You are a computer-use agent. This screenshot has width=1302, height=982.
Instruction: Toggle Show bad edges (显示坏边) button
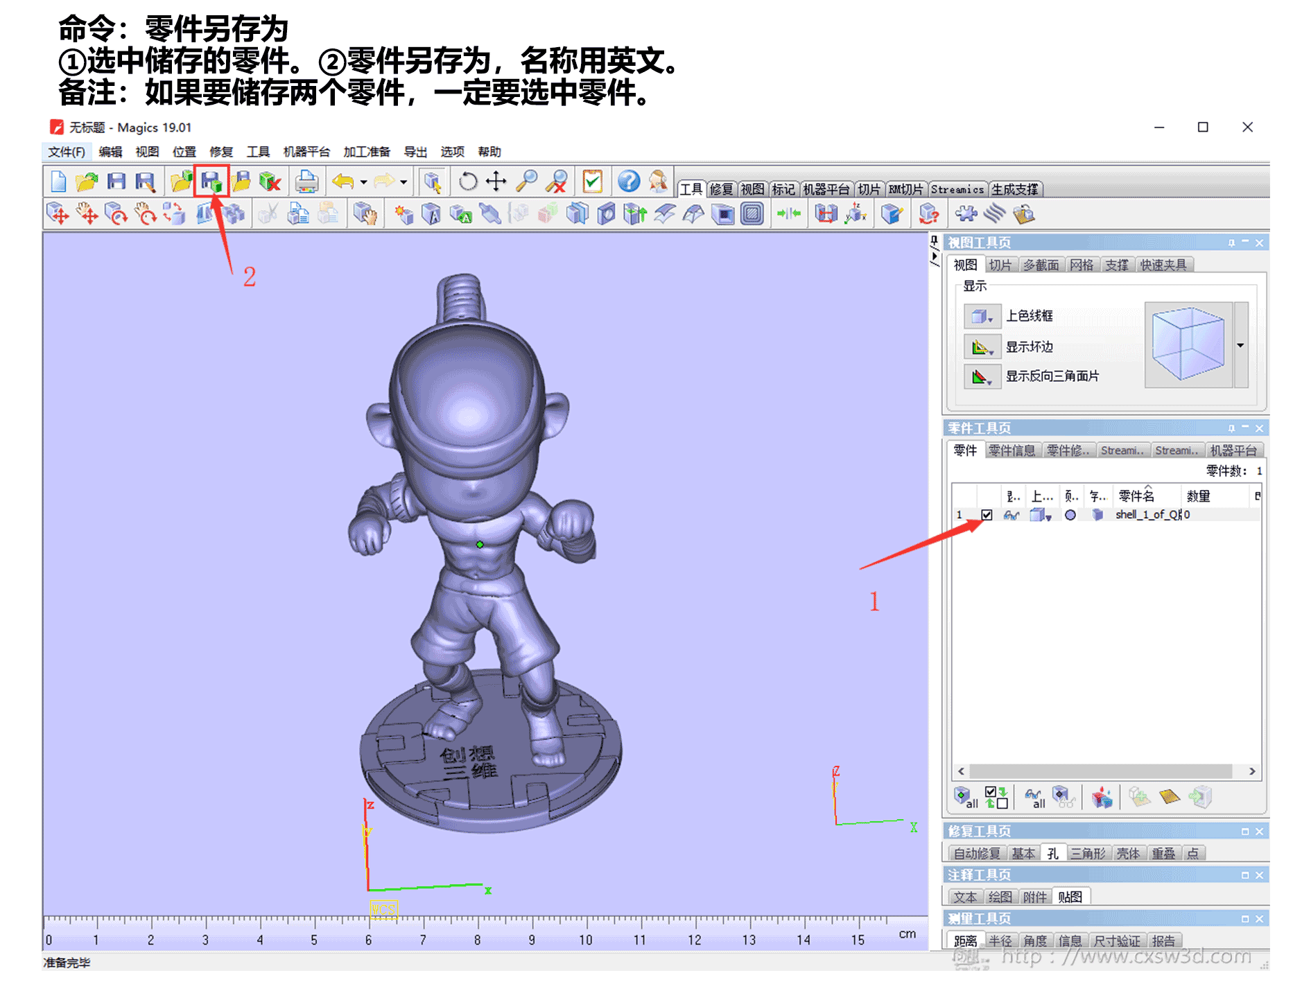pos(982,347)
